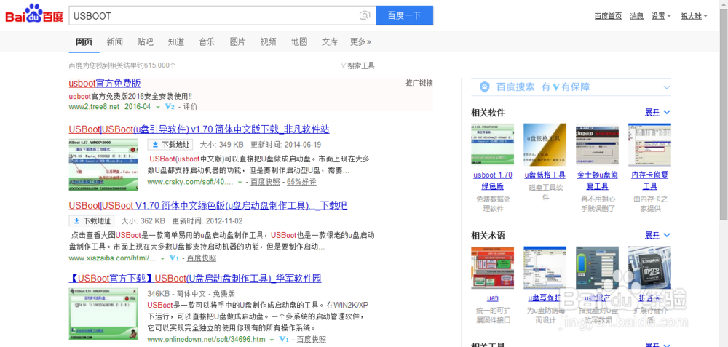
Task: Open the 知道 tab
Action: (x=176, y=41)
